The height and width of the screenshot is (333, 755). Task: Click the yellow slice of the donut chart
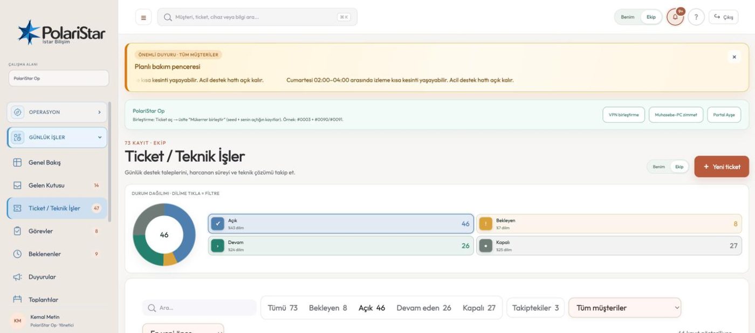169,259
